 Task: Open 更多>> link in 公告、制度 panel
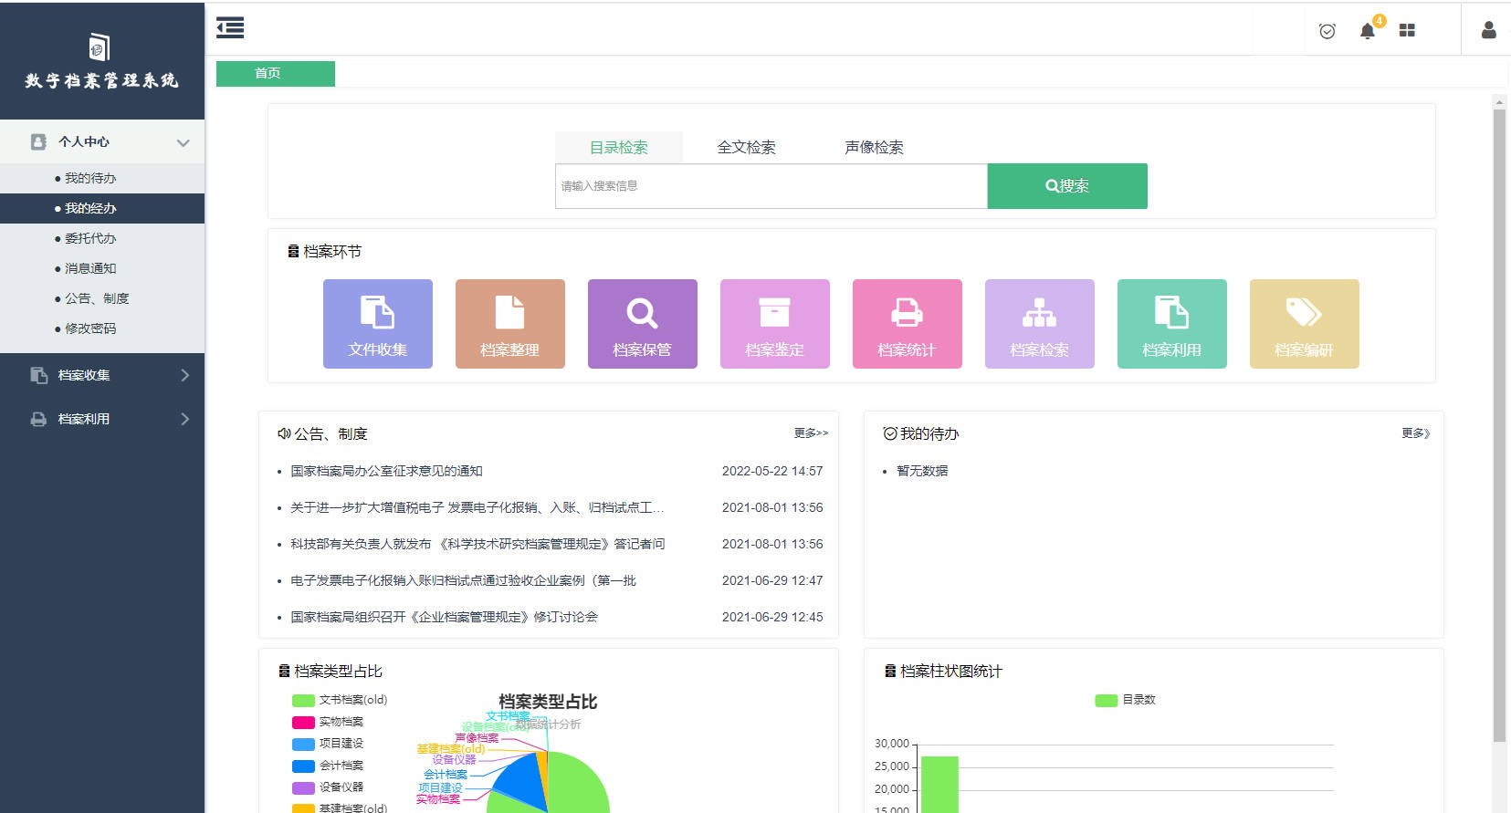pyautogui.click(x=811, y=433)
